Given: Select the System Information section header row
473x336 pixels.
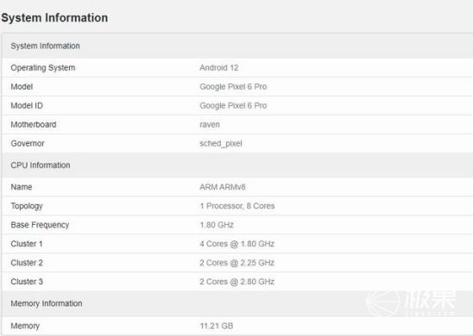Looking at the screenshot, I should [237, 46].
